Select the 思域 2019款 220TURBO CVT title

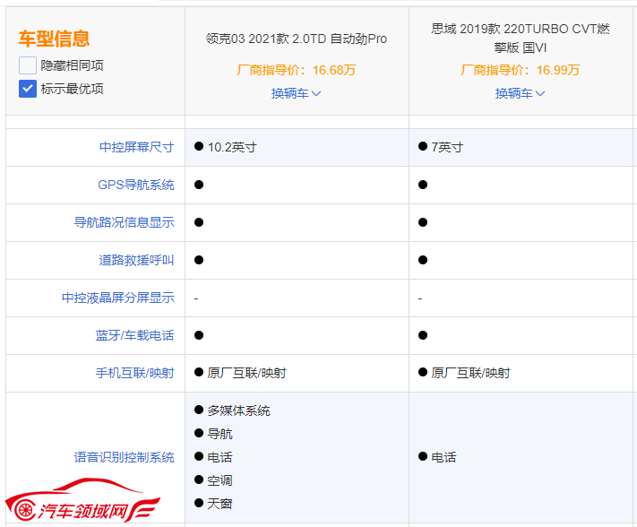(520, 39)
